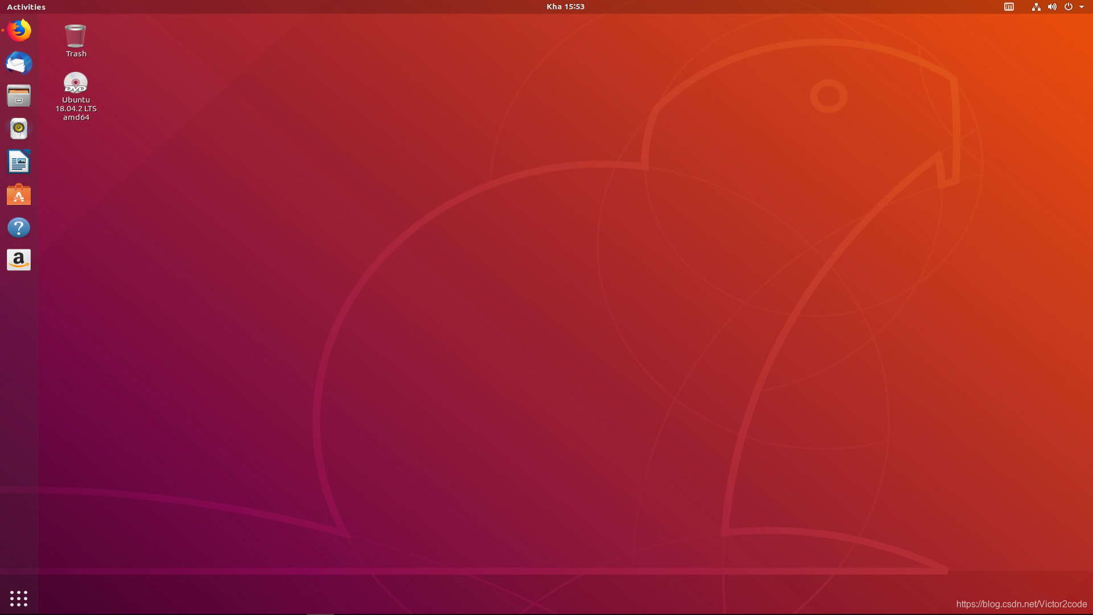
Task: Click the wired network status icon
Action: pyautogui.click(x=1036, y=7)
